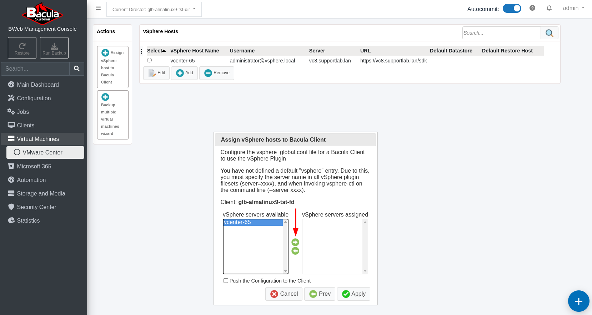Click the green left arrow to unassign
This screenshot has width=592, height=315.
pos(295,251)
